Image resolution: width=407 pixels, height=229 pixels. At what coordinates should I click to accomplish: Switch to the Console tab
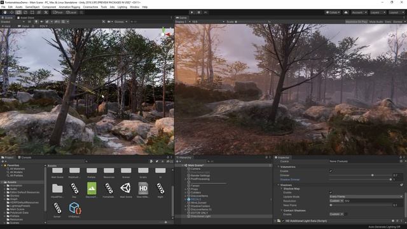(25, 157)
